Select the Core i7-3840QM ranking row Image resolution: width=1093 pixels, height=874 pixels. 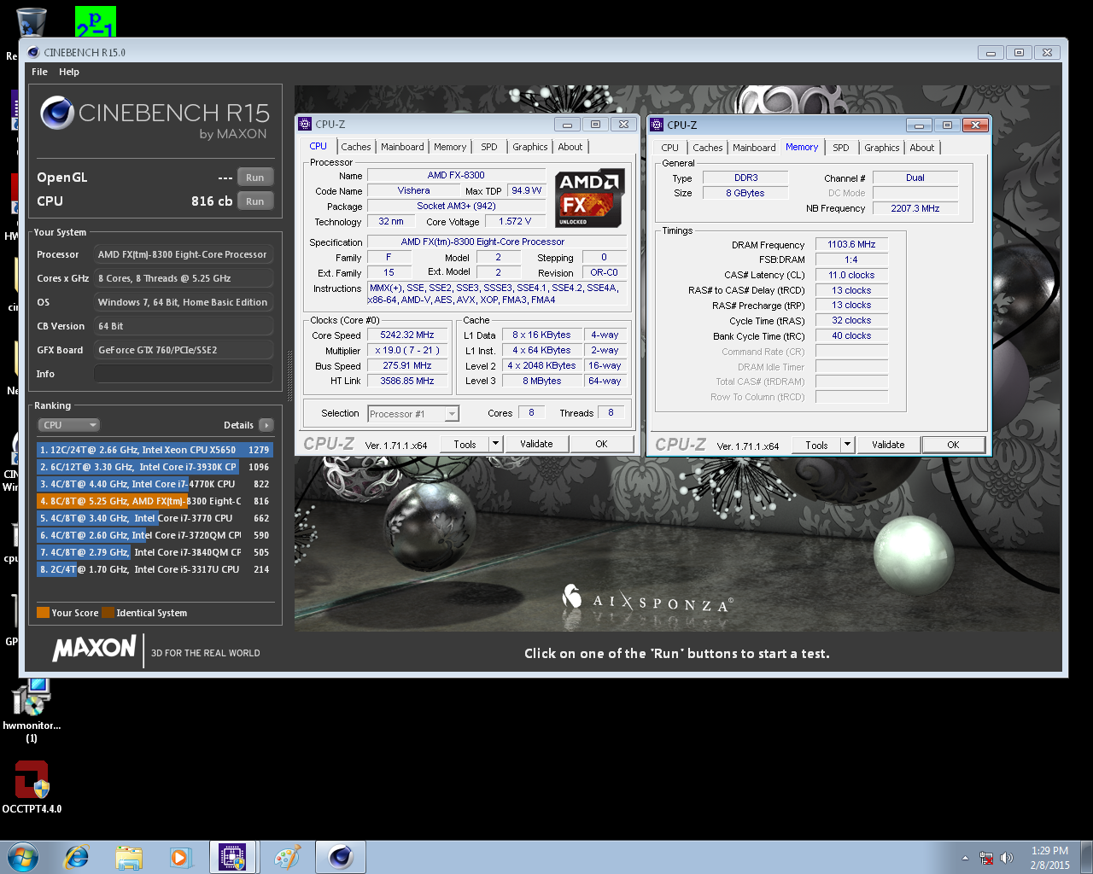[155, 552]
